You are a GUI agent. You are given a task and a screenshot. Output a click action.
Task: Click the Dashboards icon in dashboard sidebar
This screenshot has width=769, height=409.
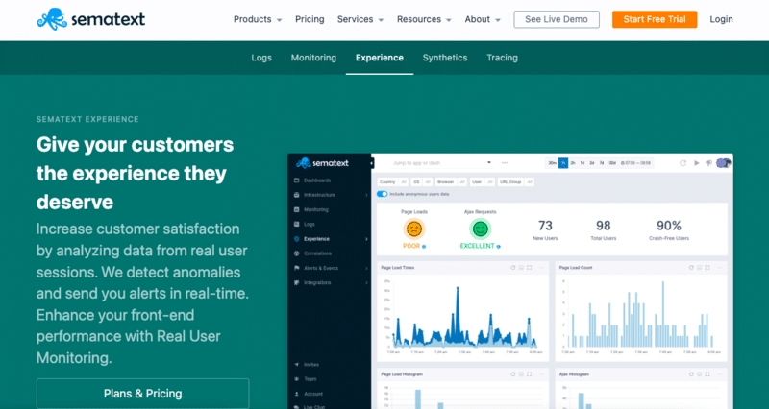(296, 180)
